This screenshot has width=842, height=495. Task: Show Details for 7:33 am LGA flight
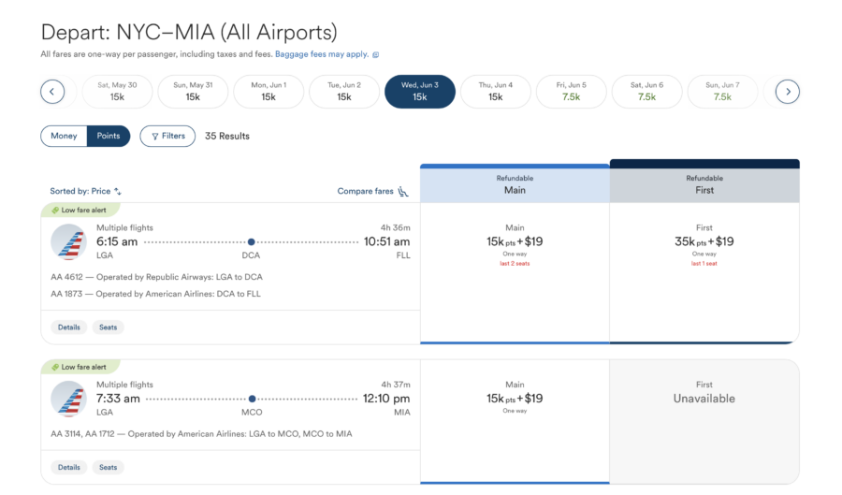tap(68, 468)
